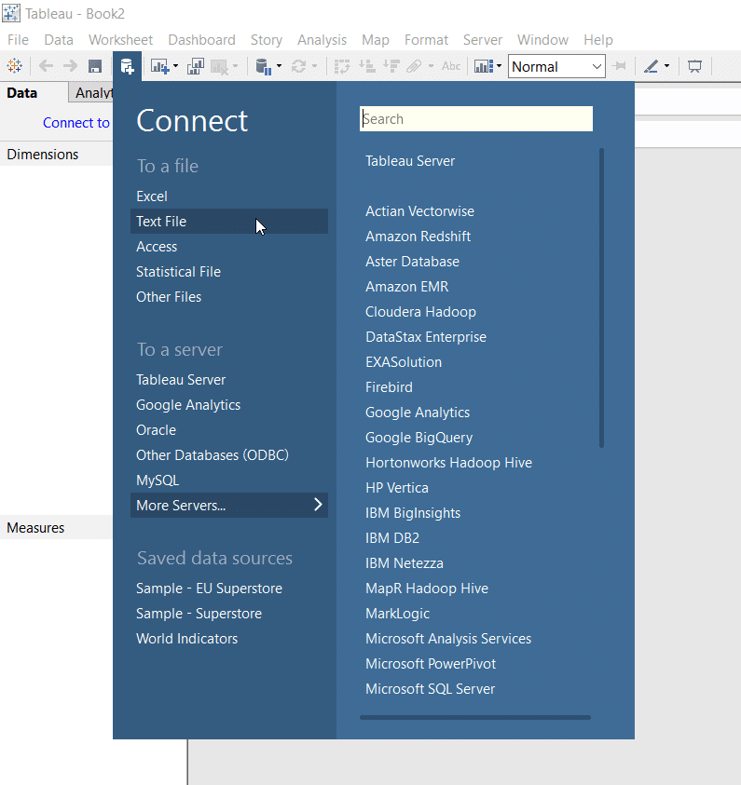
Task: Choose Other Files connection
Action: (x=169, y=297)
